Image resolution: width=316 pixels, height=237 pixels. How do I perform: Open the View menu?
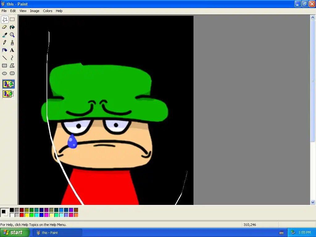(23, 11)
